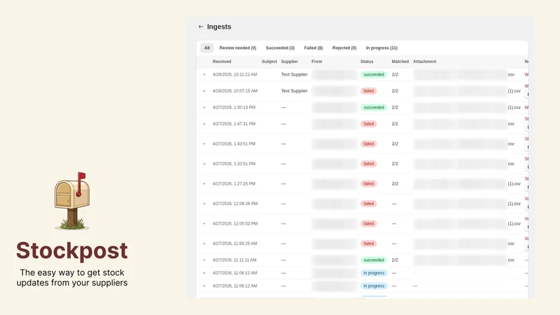Click failed badge in the 1:27:25 PM row
Viewport: 560px width, 315px height.
pos(369,184)
